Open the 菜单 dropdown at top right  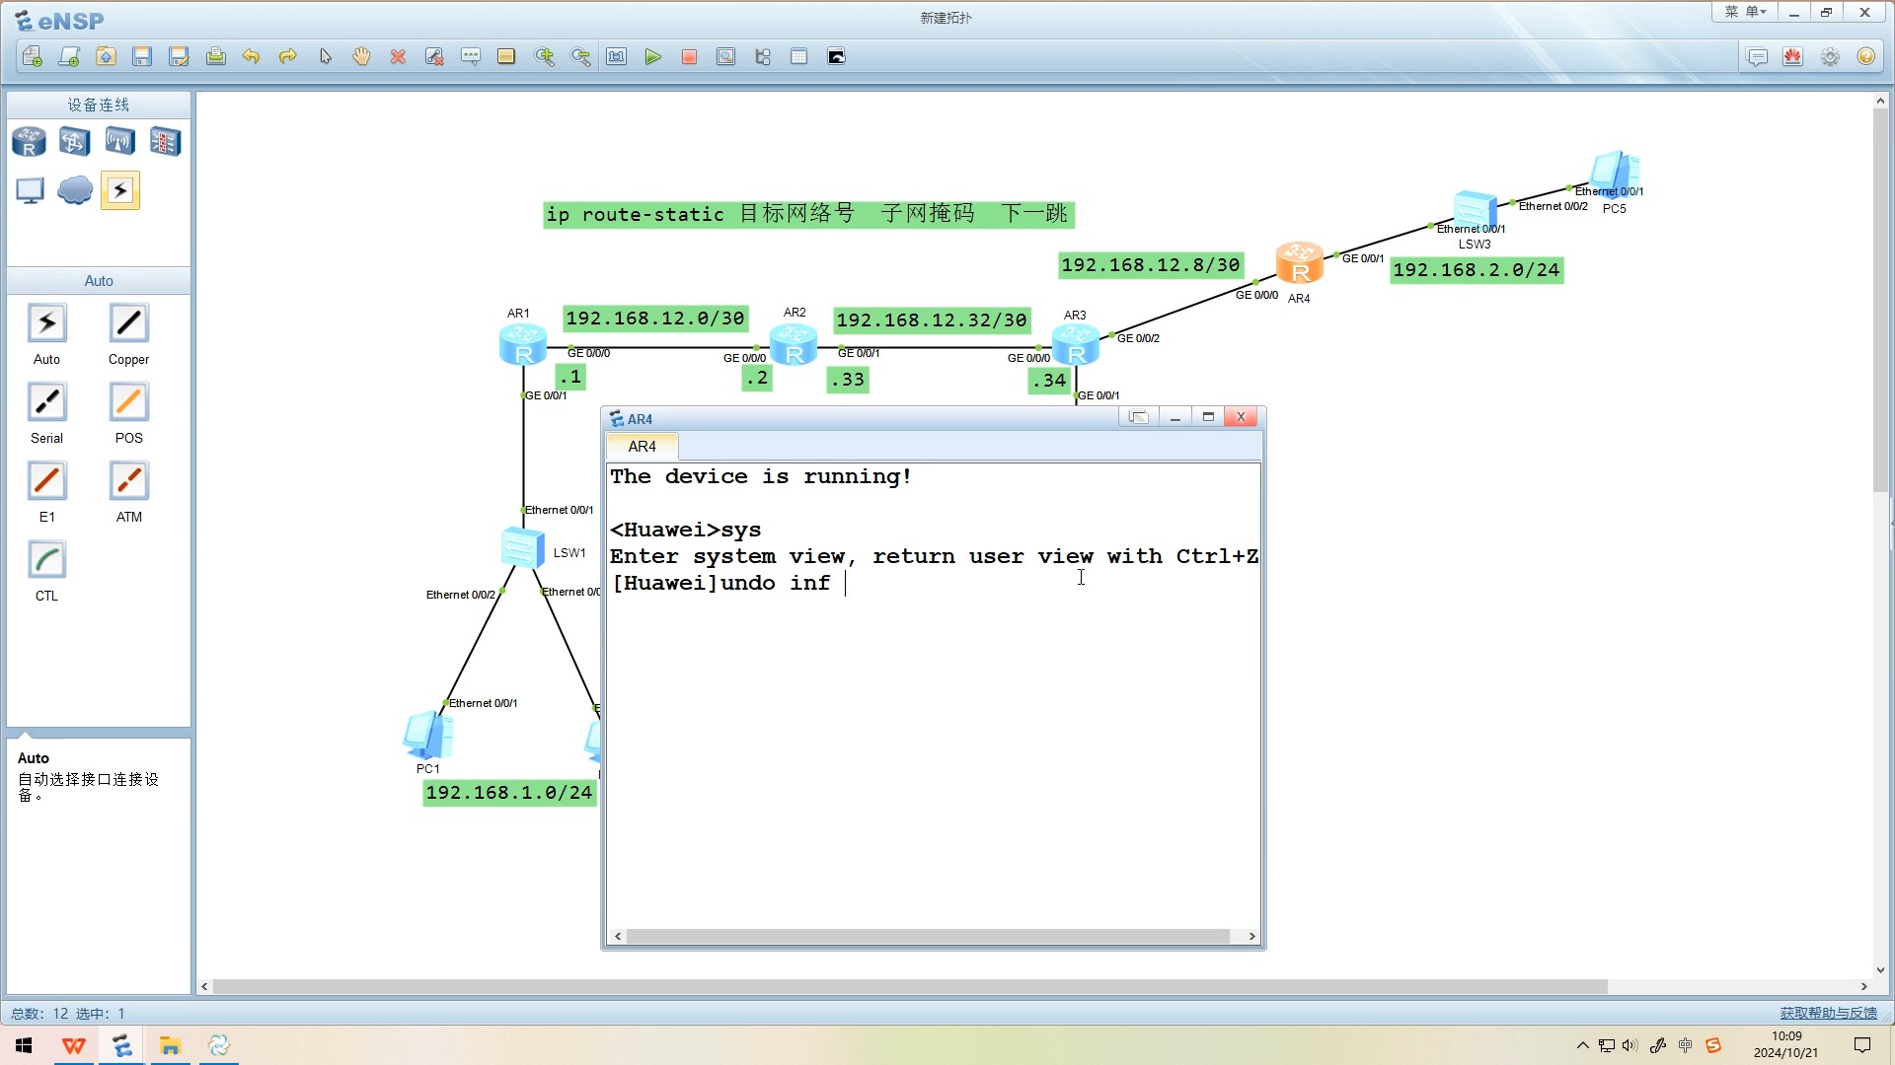pos(1744,12)
